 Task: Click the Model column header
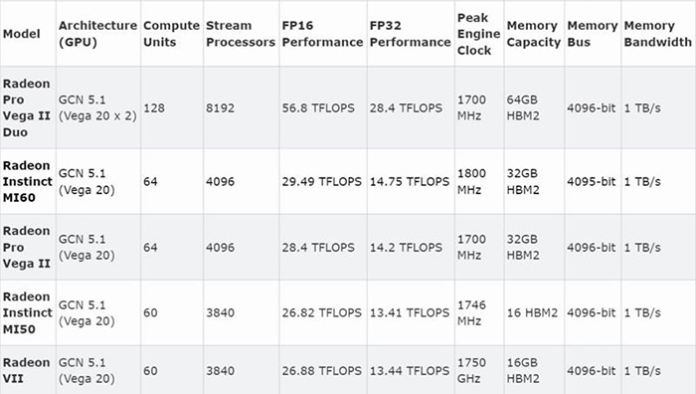pos(21,34)
